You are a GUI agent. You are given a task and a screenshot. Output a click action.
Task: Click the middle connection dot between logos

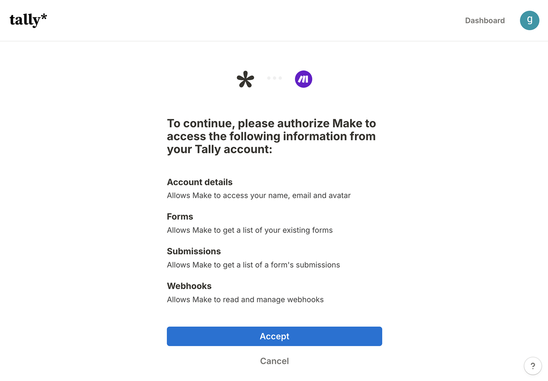(x=275, y=78)
